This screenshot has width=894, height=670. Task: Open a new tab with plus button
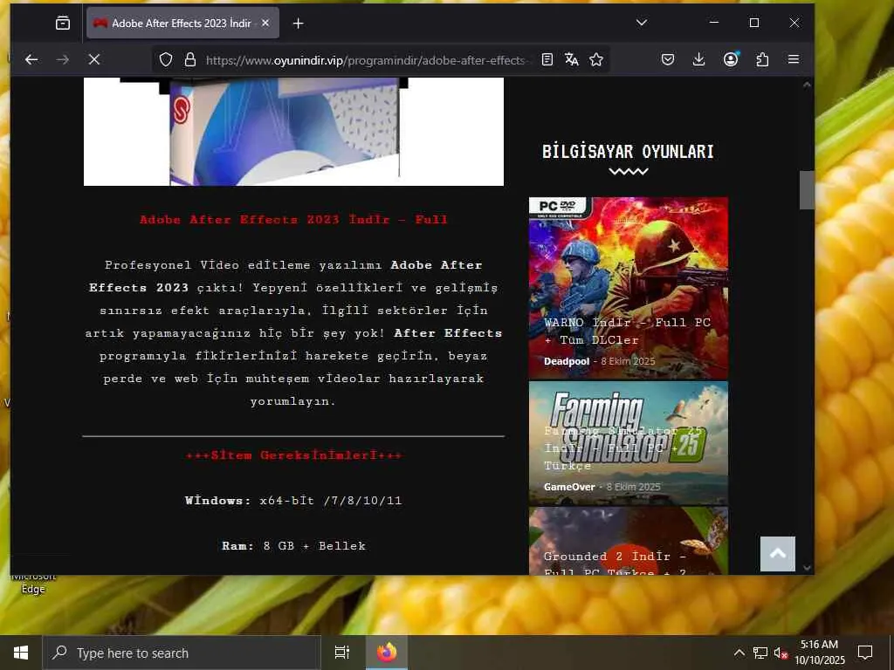coord(298,23)
